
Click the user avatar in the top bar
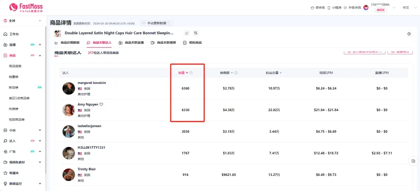pyautogui.click(x=366, y=7)
